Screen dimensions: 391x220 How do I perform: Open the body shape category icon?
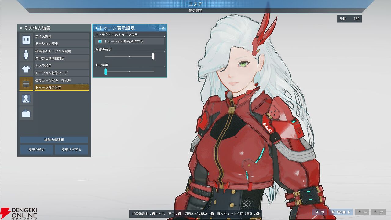tap(26, 54)
